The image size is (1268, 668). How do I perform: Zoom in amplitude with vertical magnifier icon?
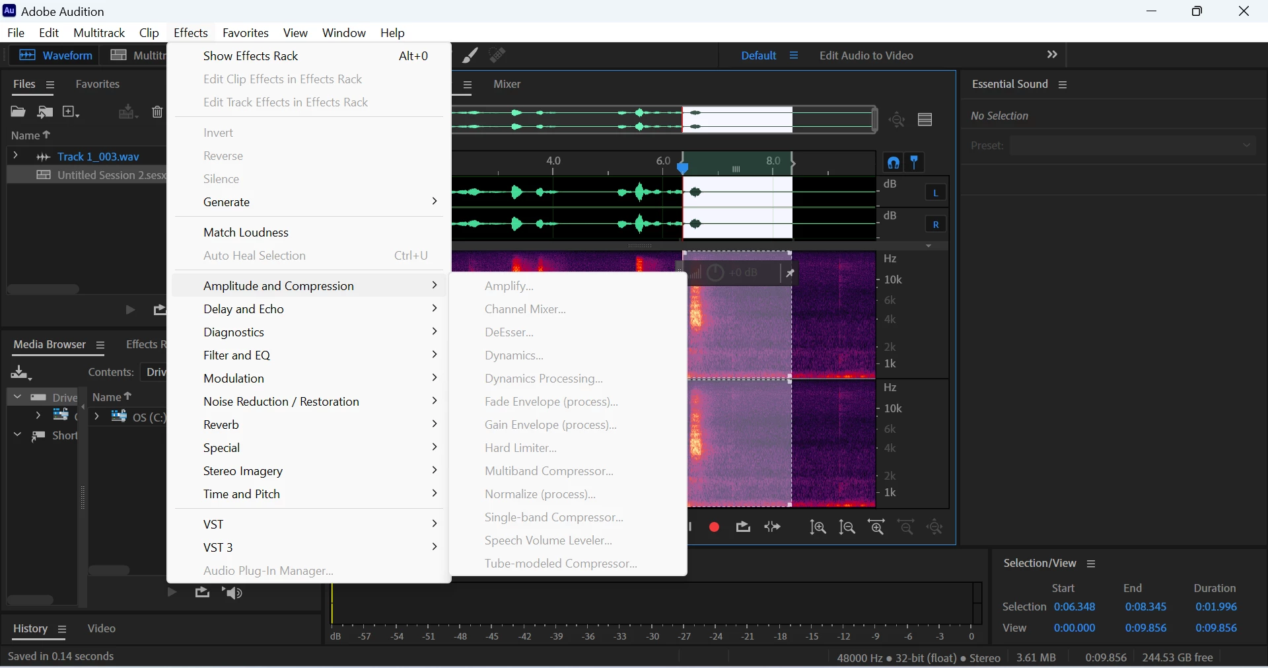tap(818, 529)
